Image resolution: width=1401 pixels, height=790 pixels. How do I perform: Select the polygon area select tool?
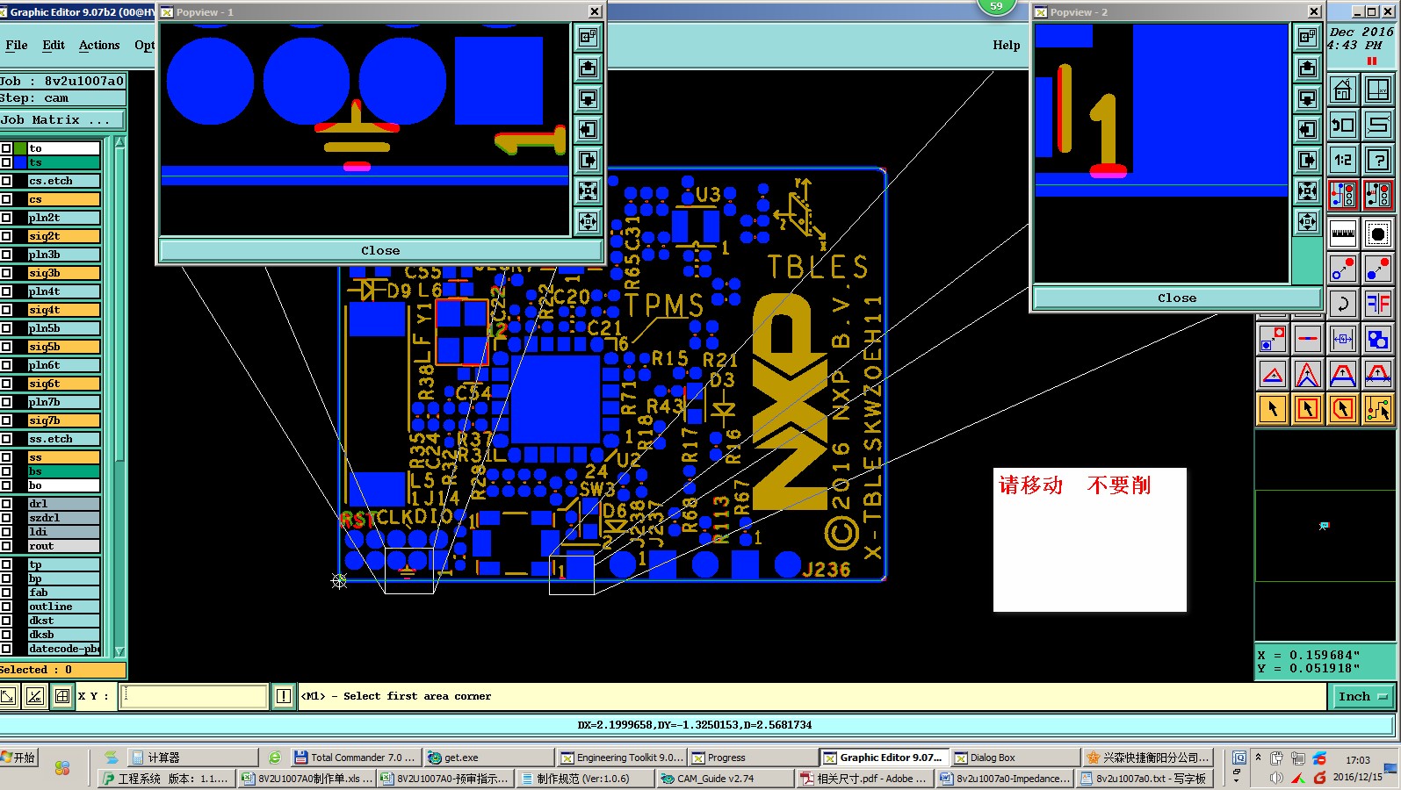click(1342, 409)
